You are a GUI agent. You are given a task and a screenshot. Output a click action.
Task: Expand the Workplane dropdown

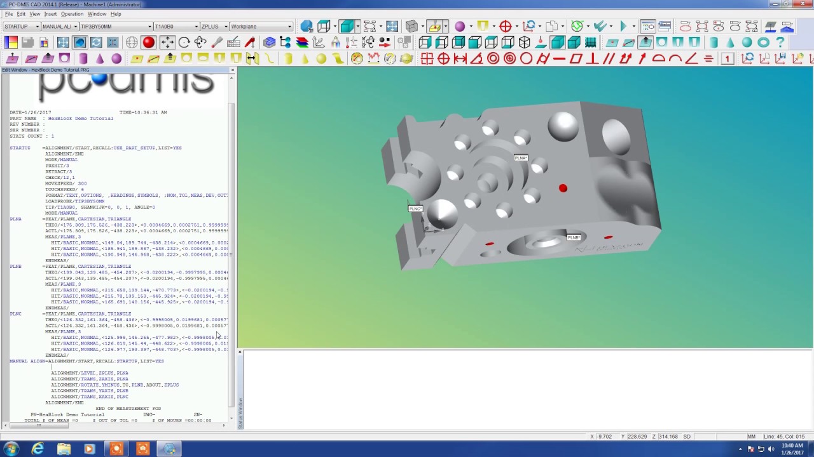pos(290,27)
